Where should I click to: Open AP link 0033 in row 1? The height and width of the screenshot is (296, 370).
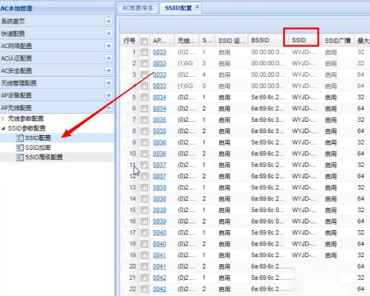(x=159, y=52)
